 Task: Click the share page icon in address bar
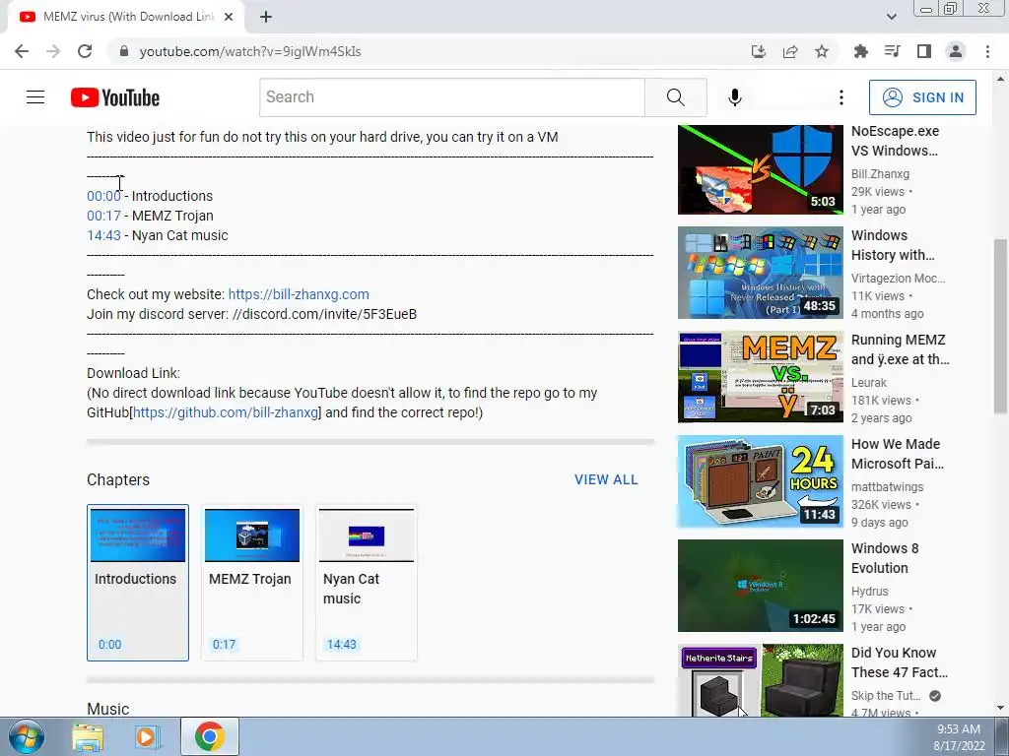click(790, 51)
